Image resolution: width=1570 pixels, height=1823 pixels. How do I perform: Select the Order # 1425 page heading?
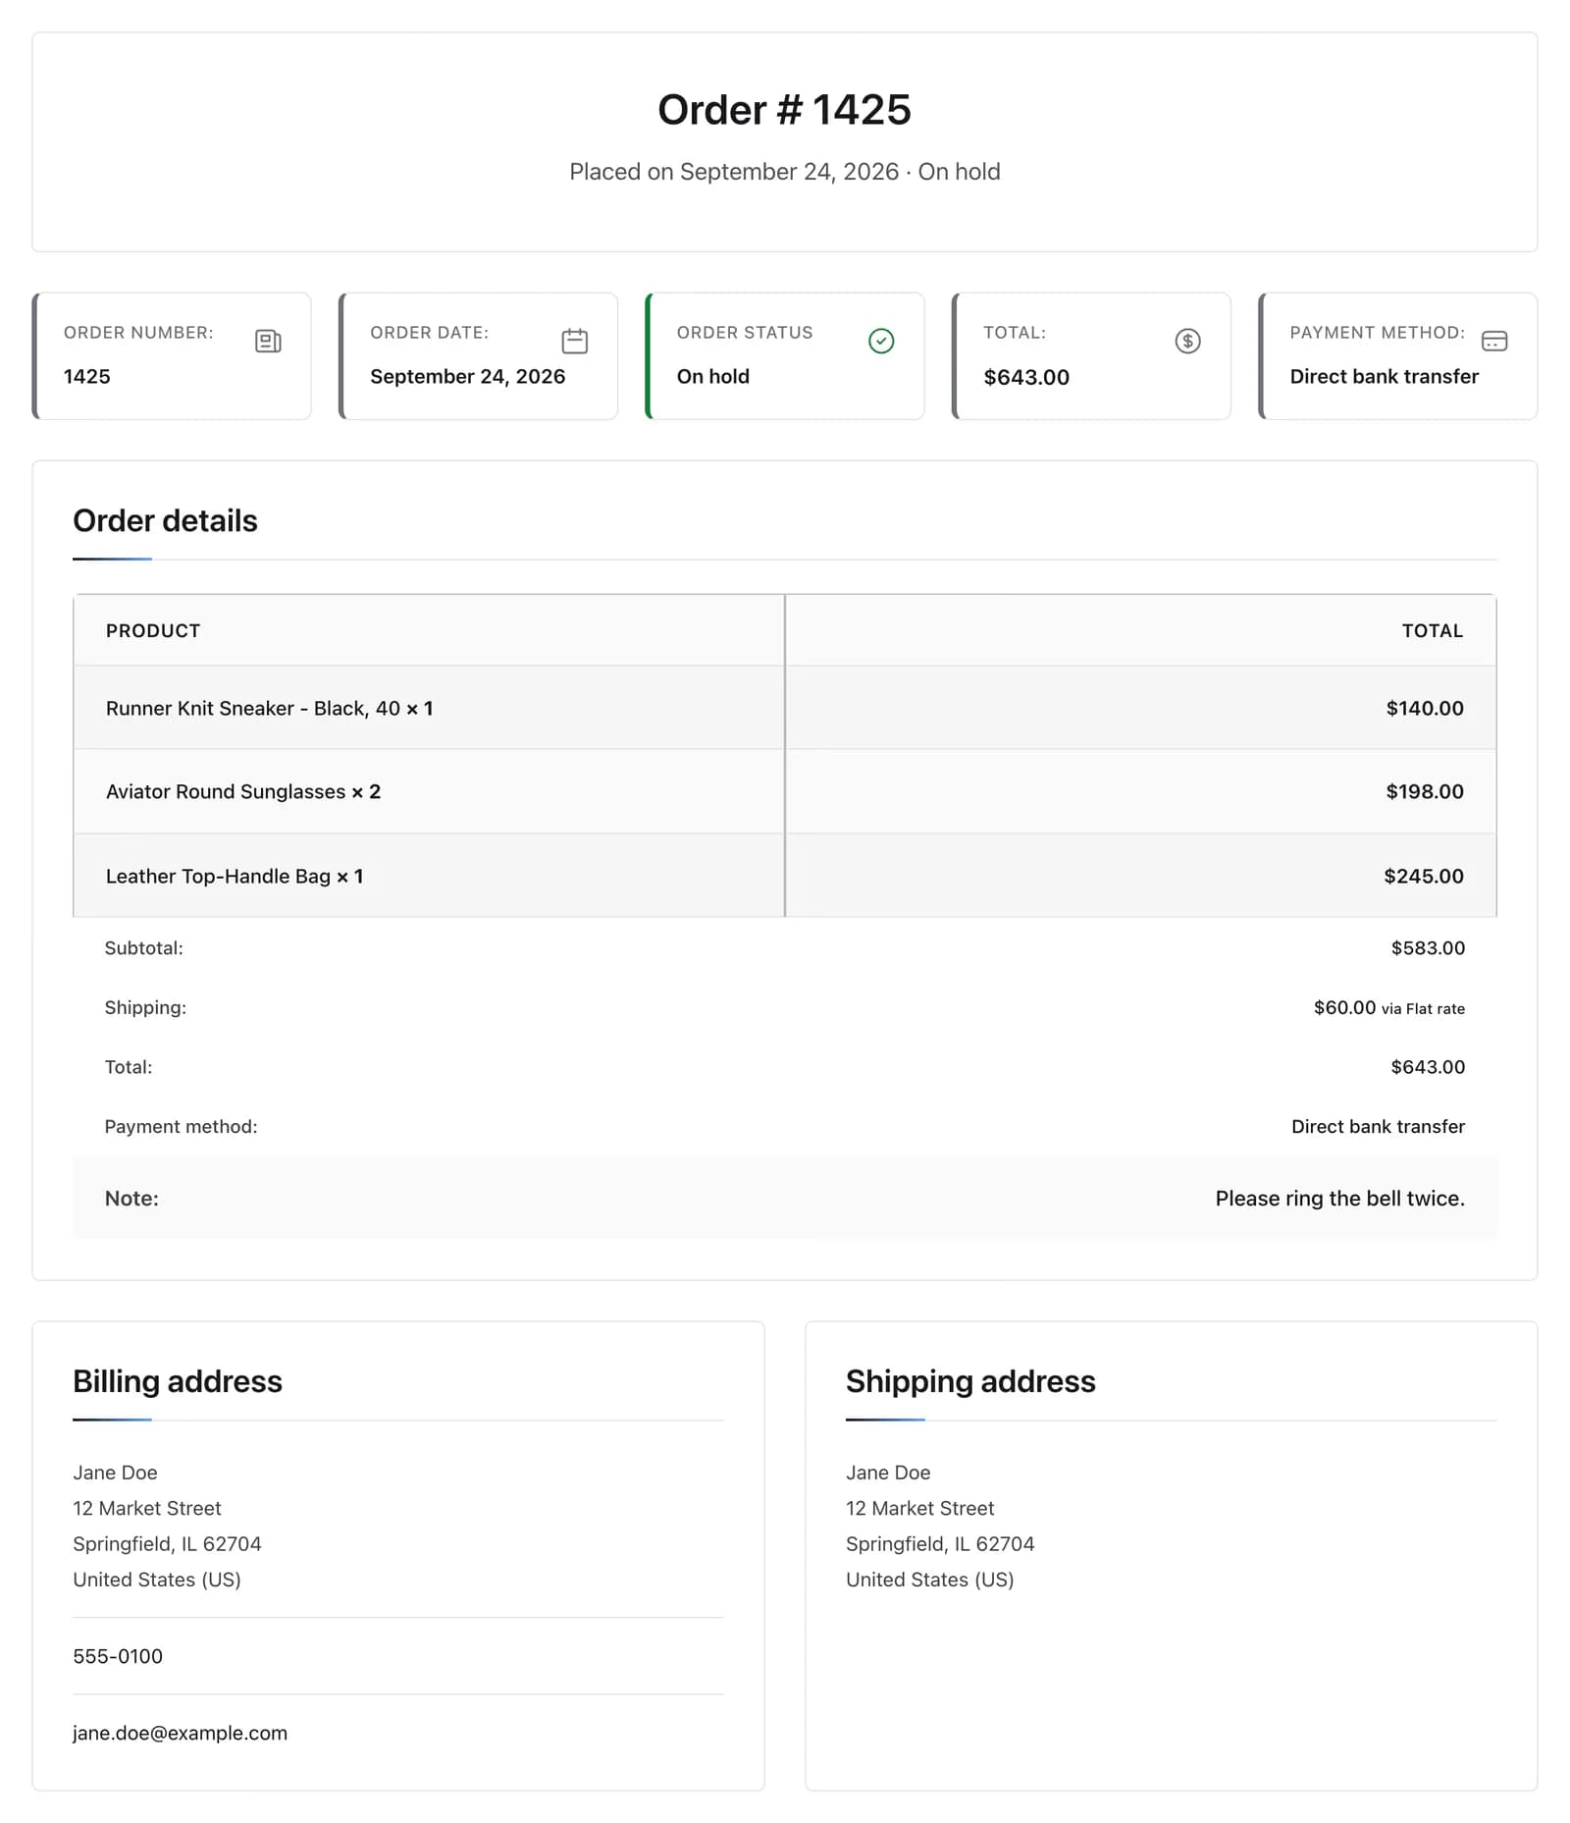point(784,109)
